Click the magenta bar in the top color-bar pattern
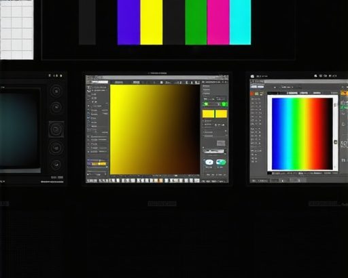 pyautogui.click(x=218, y=22)
